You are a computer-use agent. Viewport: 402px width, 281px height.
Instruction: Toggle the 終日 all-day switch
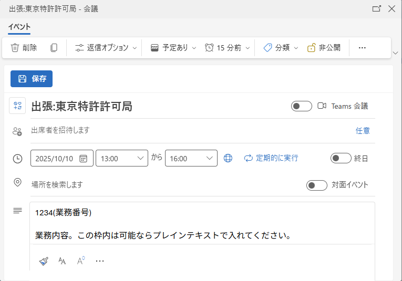[341, 158]
